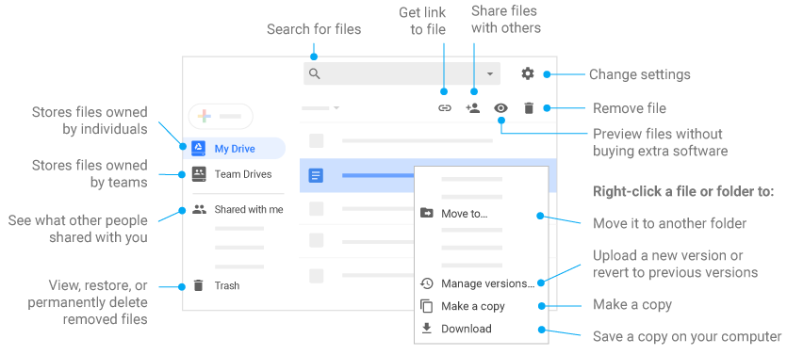This screenshot has height=355, width=787.
Task: Click the get link icon
Action: pos(445,107)
